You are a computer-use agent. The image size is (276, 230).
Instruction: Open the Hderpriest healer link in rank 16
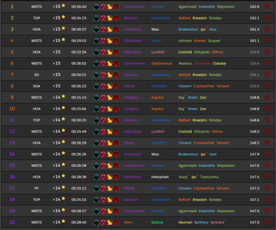tap(160, 177)
